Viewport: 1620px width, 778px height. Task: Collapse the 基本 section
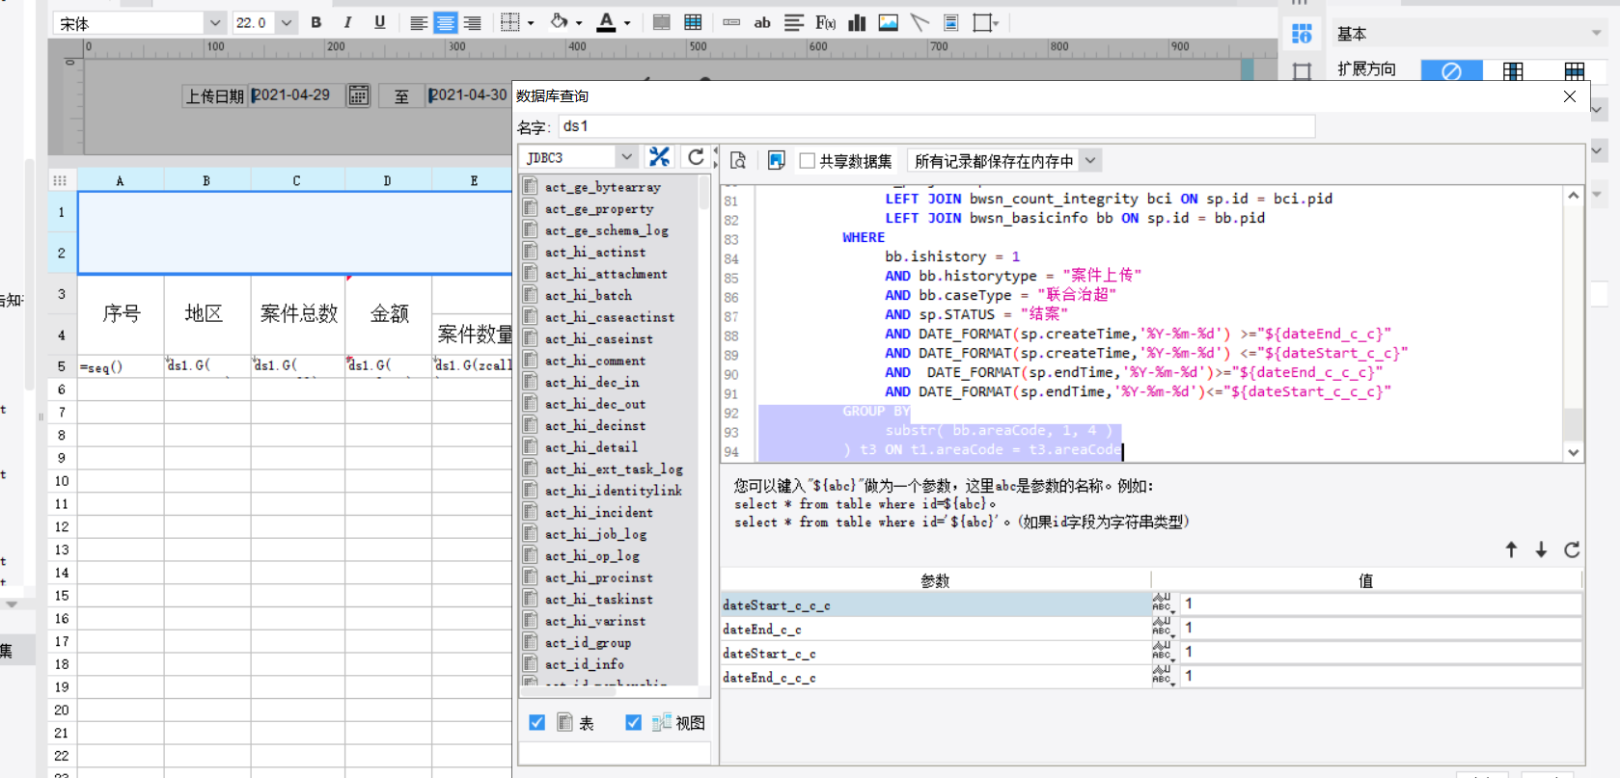click(1597, 34)
